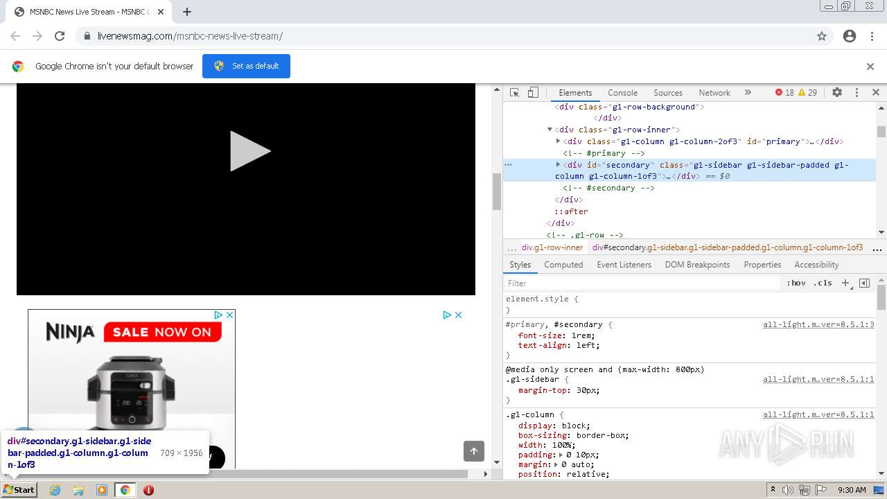The width and height of the screenshot is (887, 499).
Task: Open the Chrome three-dot menu
Action: 872,36
